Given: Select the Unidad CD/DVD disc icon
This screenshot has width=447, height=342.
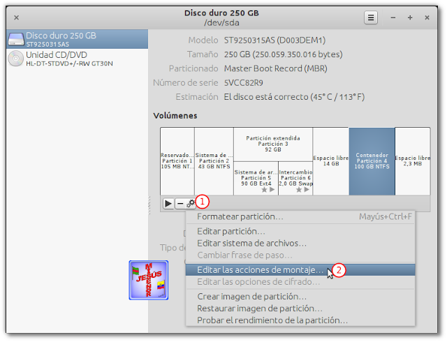Looking at the screenshot, I should 16,59.
